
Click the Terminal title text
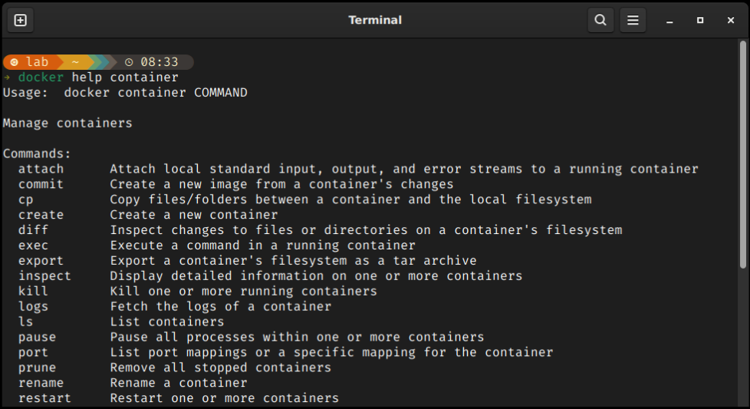tap(375, 20)
